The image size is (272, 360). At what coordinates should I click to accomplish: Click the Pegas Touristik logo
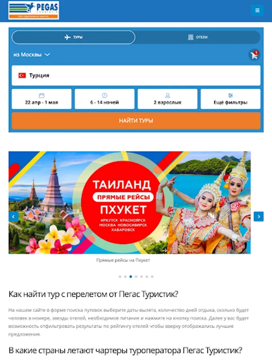34,10
